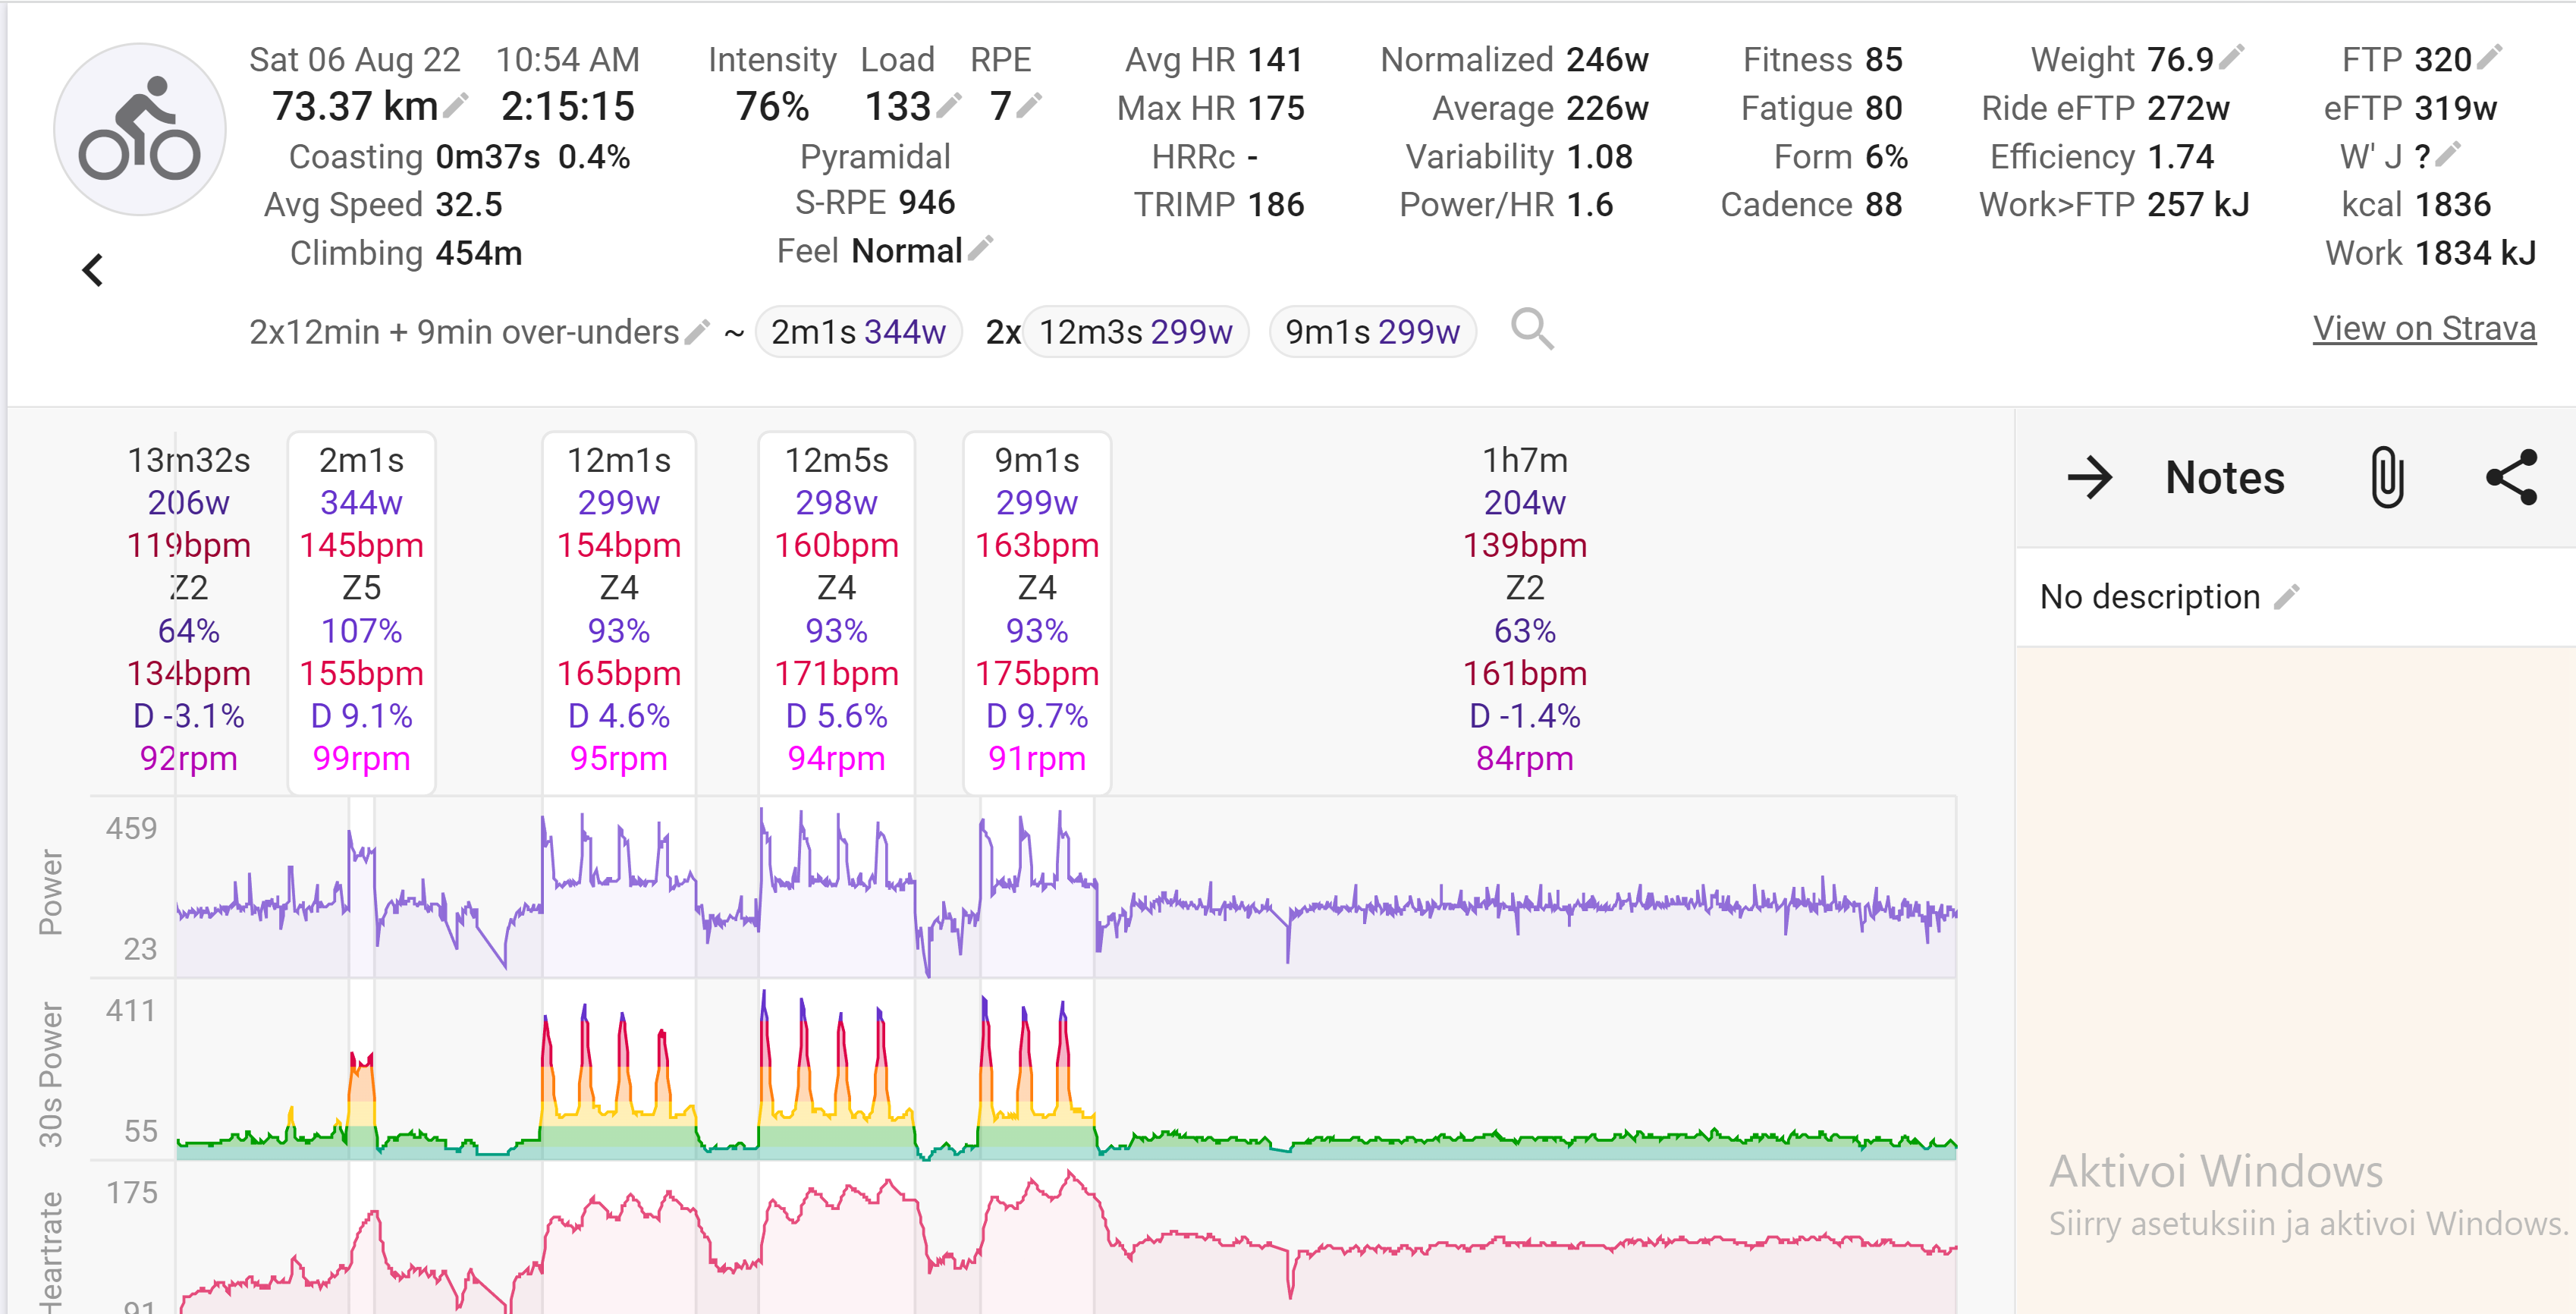This screenshot has height=1314, width=2576.
Task: Edit distance with the pencil beside 73.37 km
Action: point(456,104)
